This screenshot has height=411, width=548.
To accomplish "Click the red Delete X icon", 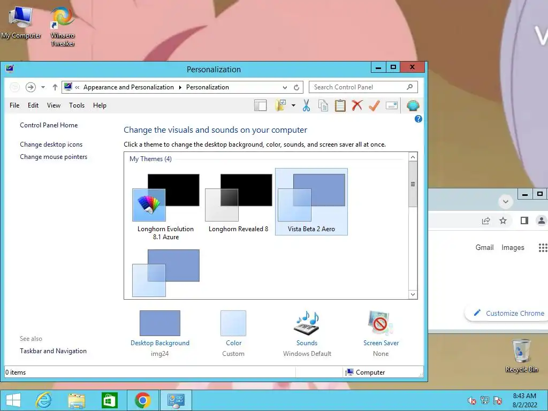I will [357, 105].
